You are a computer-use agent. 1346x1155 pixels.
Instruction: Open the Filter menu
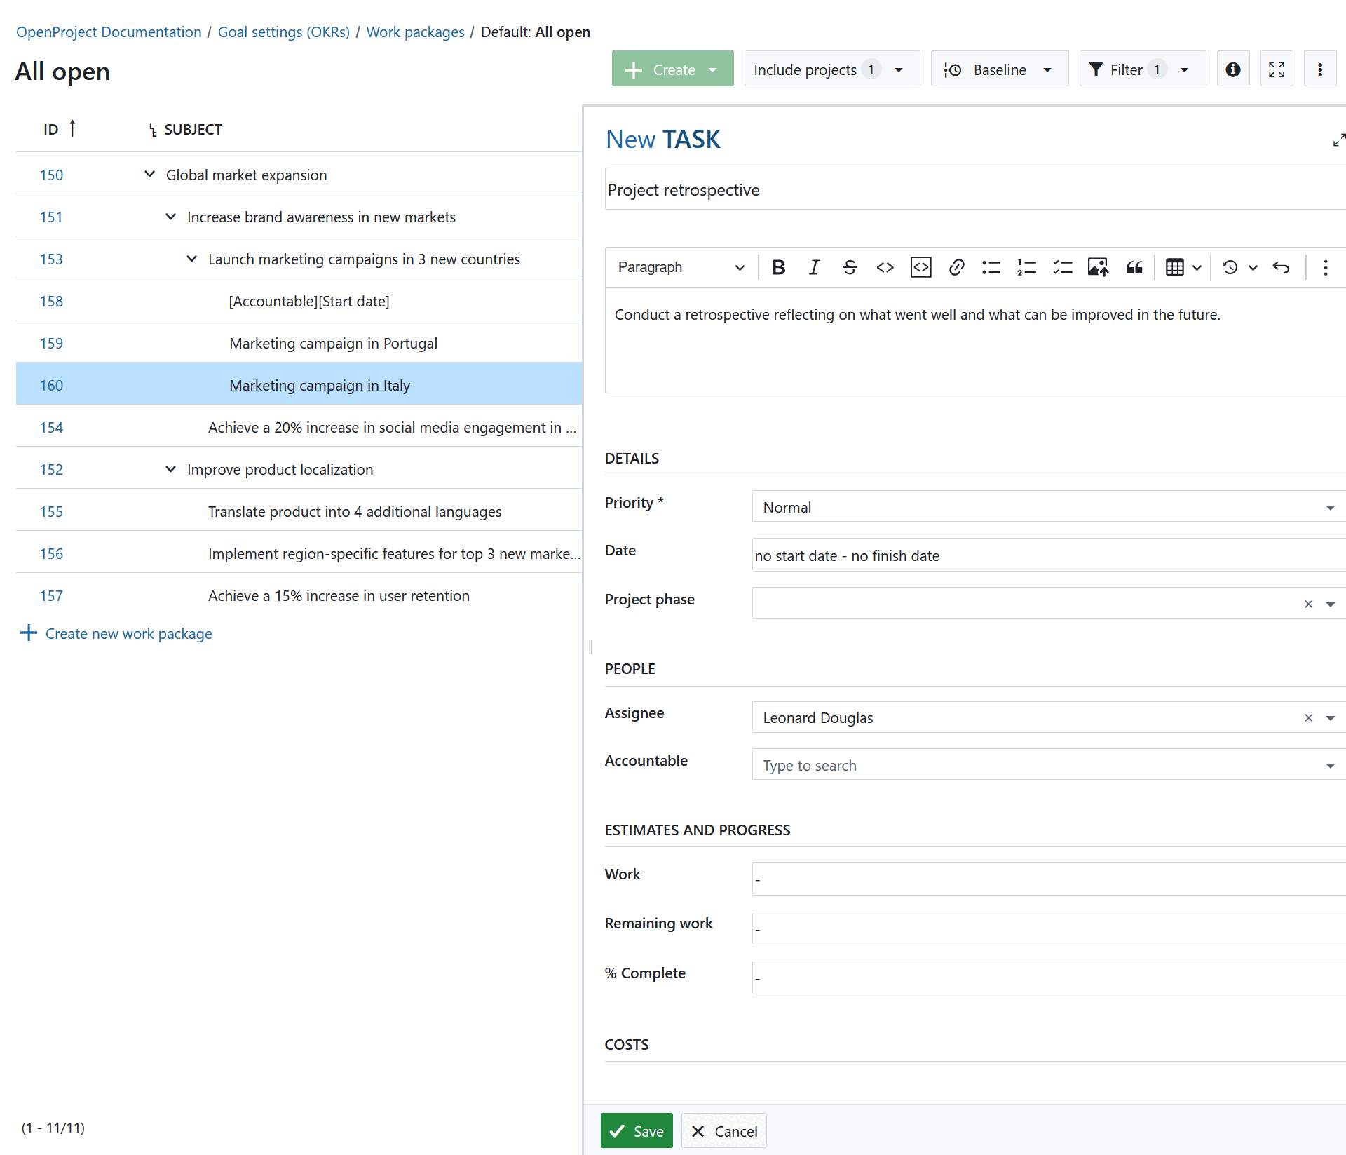click(x=1141, y=69)
